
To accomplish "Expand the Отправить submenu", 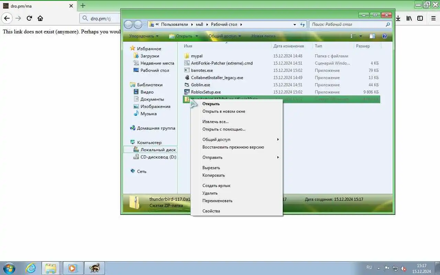I will [236, 157].
